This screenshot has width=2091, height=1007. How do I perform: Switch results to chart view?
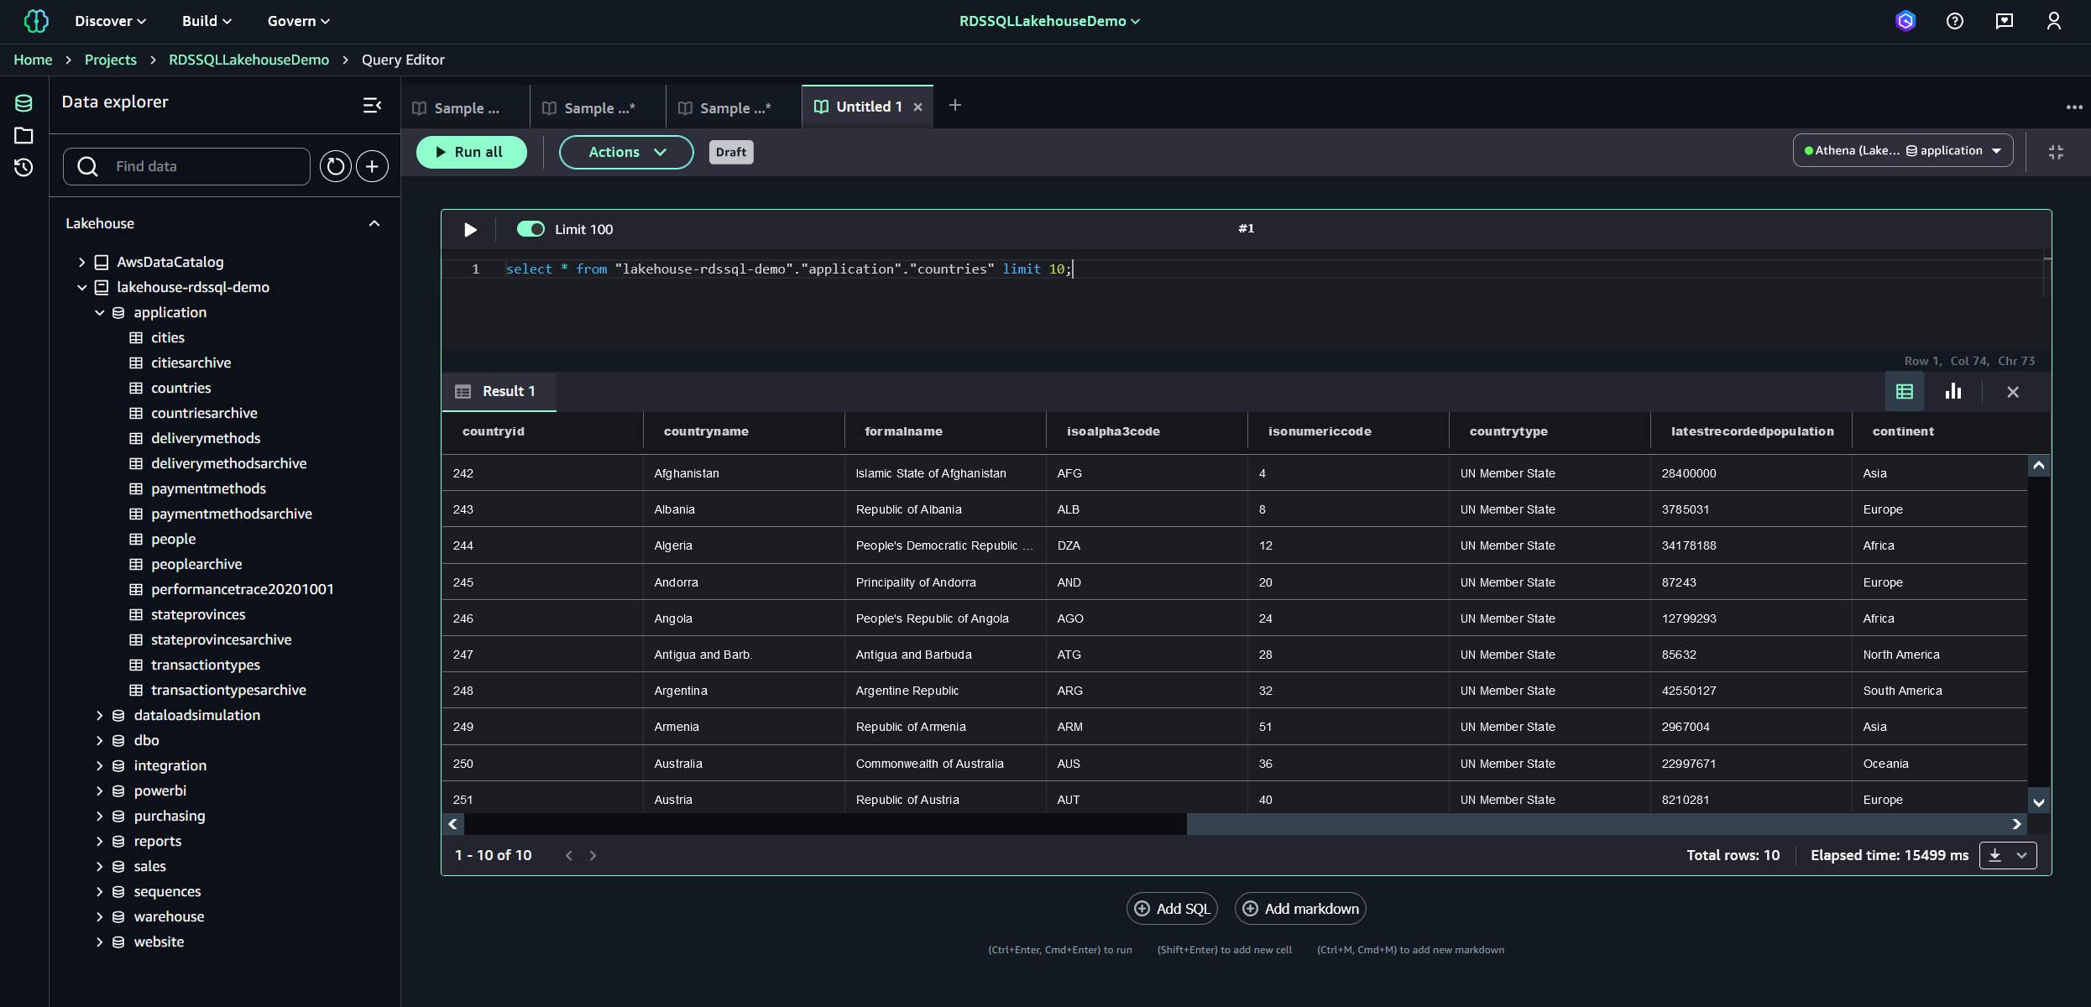pyautogui.click(x=1953, y=392)
